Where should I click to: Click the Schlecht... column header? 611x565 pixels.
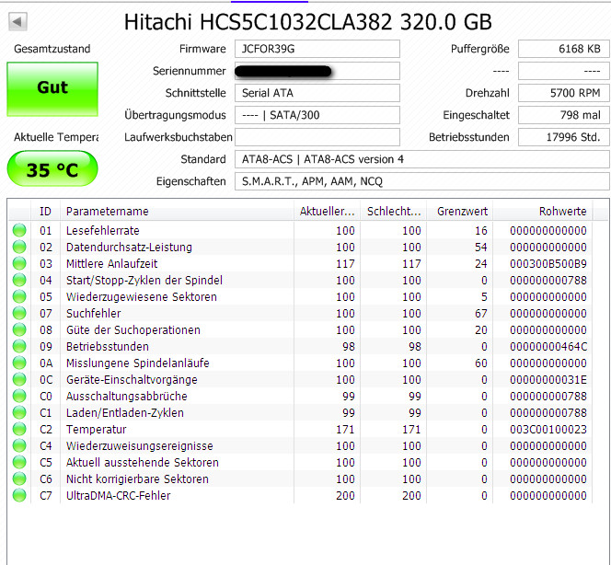[394, 212]
